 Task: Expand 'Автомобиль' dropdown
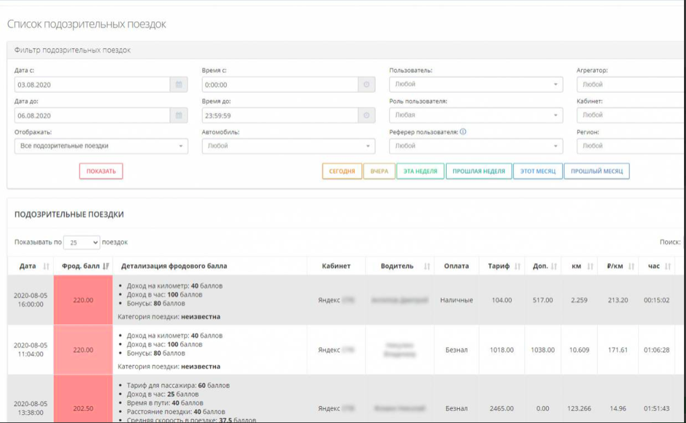288,146
